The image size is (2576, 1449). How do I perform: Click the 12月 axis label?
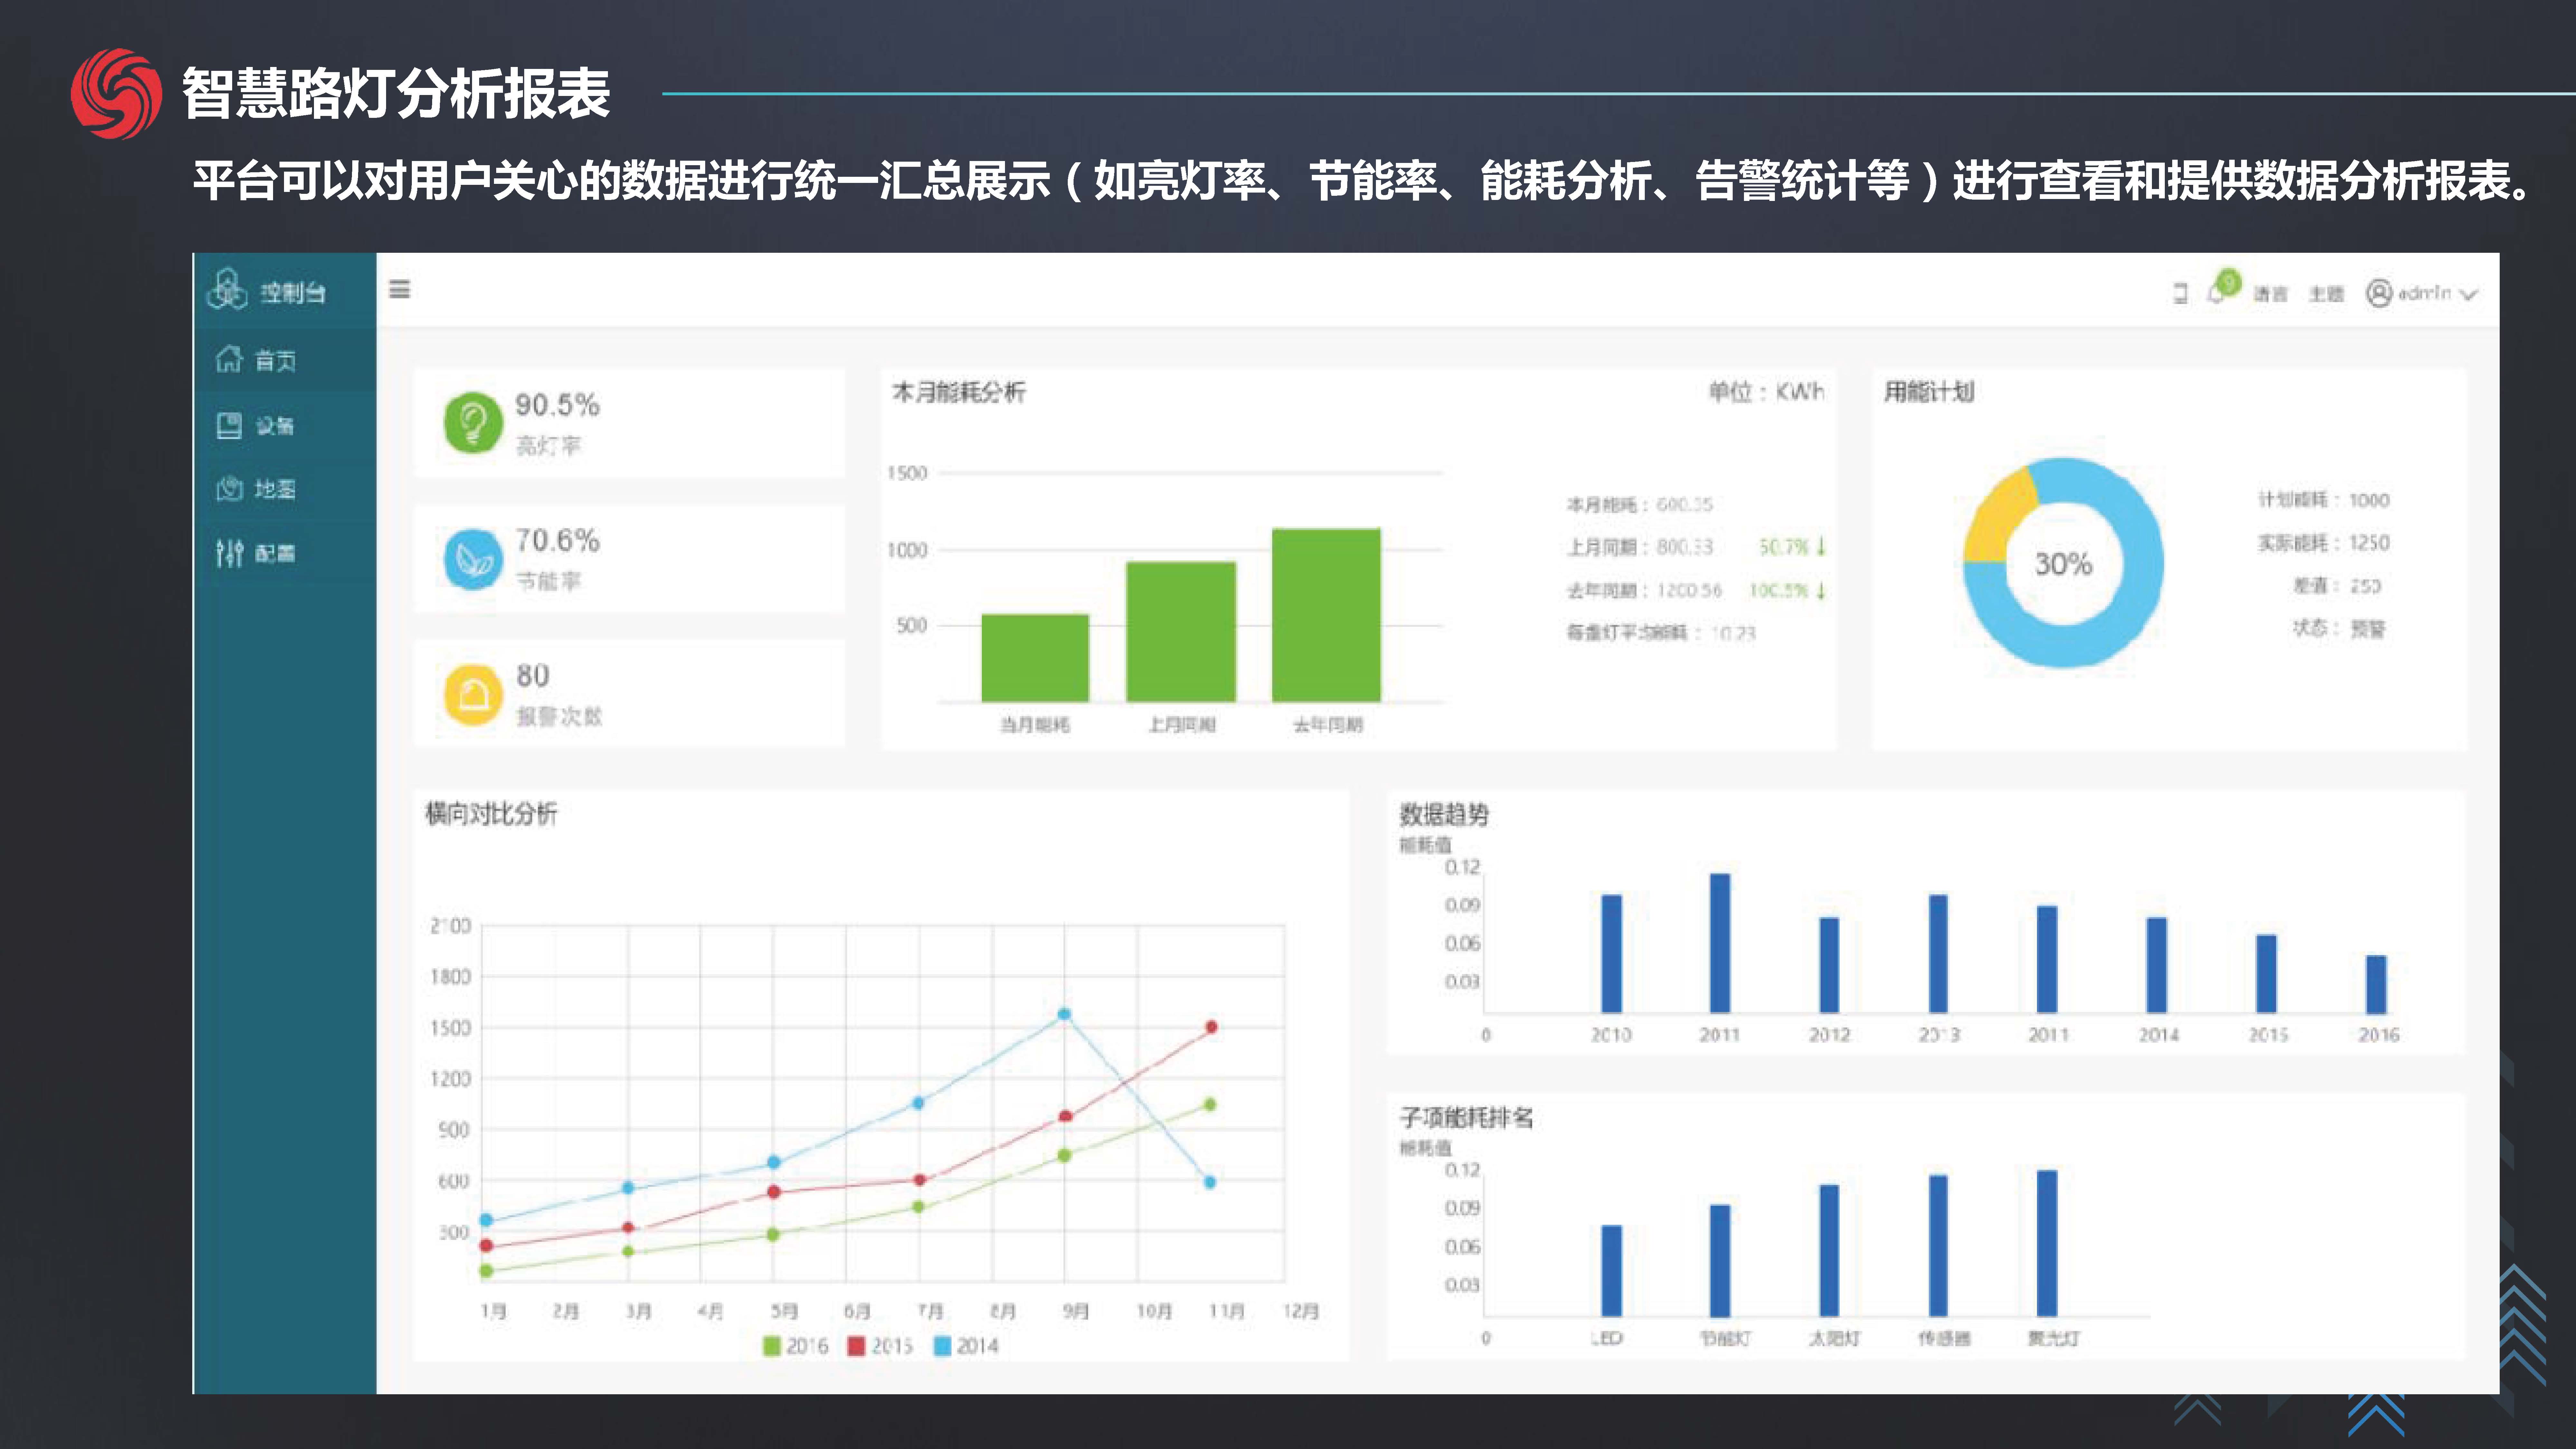[x=1301, y=1311]
